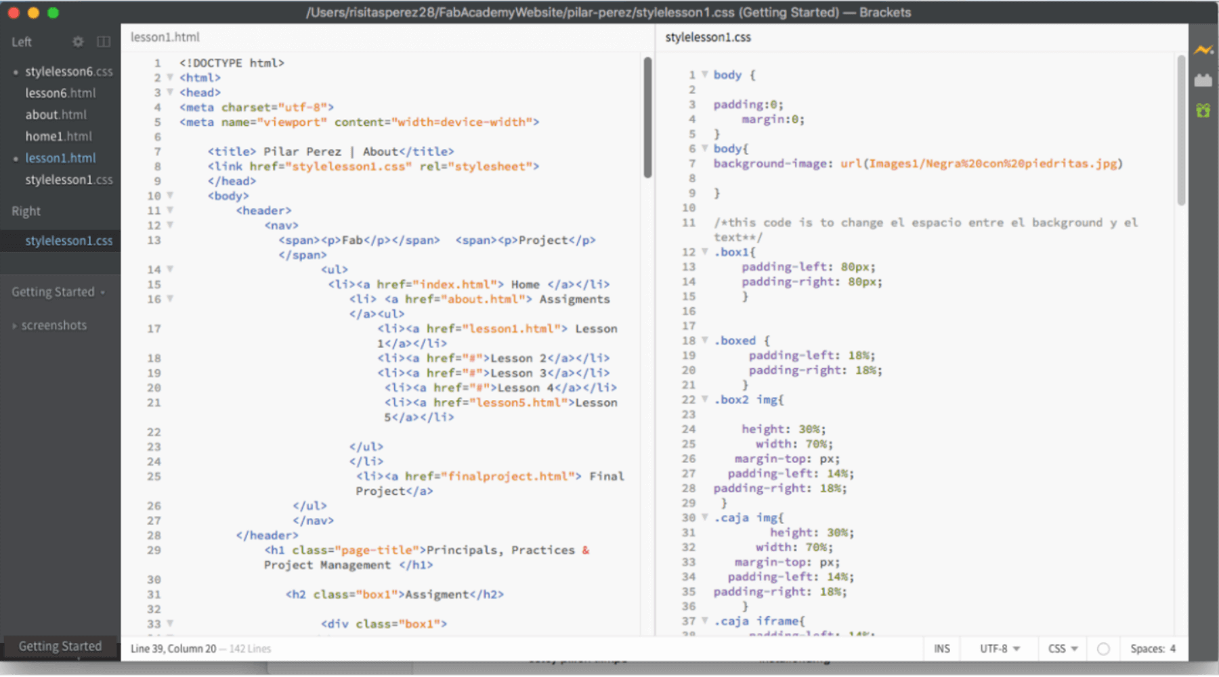Collapse the <header> fold on line 11
The width and height of the screenshot is (1219, 677).
tap(170, 211)
